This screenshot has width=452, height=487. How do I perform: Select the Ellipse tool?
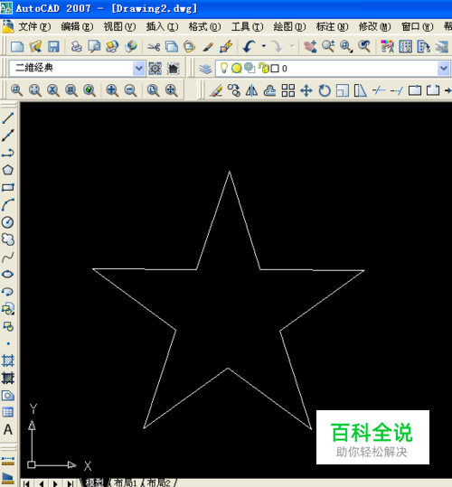click(x=8, y=274)
